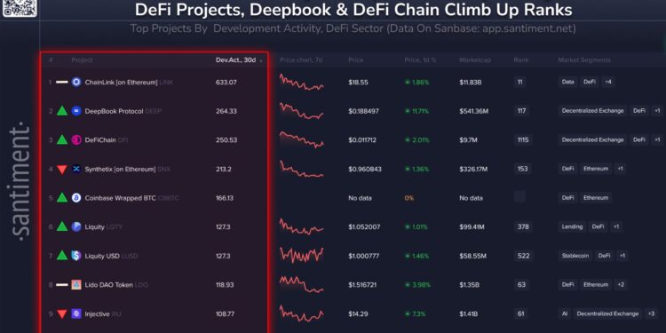Click the red down arrow beside Synthetix
Viewport: 666px width, 333px height.
[x=62, y=170]
